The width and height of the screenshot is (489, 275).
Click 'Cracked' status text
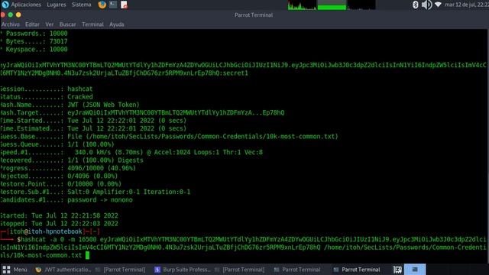pos(79,97)
